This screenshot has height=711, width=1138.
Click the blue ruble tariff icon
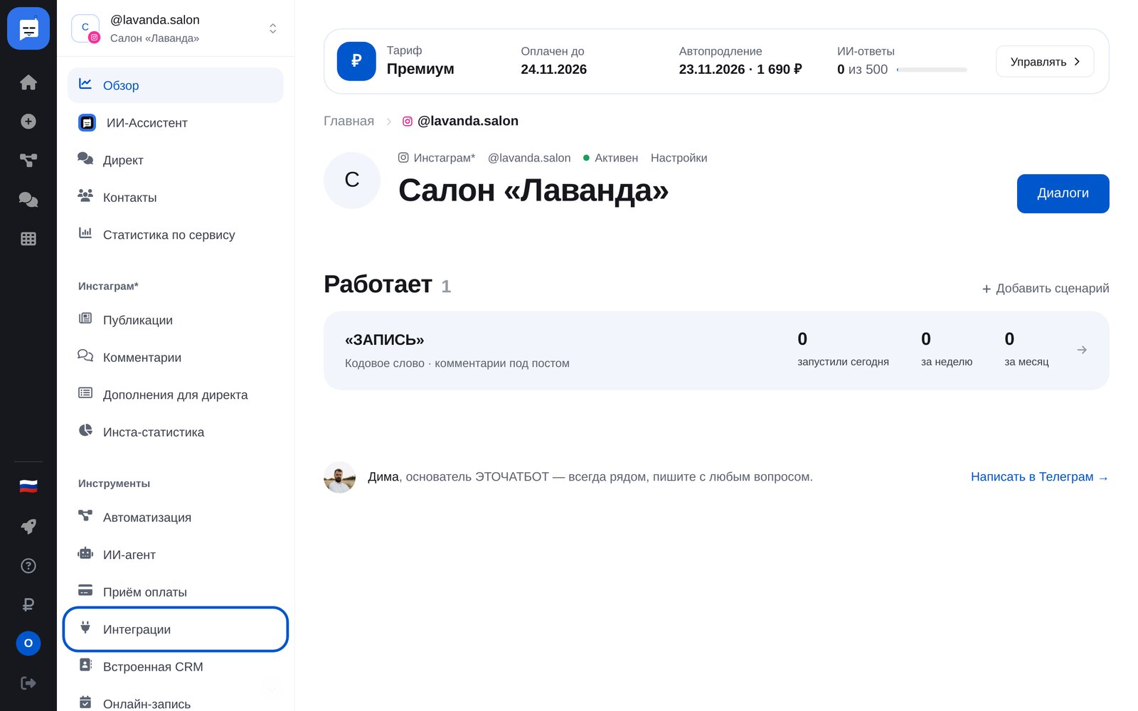pyautogui.click(x=356, y=61)
